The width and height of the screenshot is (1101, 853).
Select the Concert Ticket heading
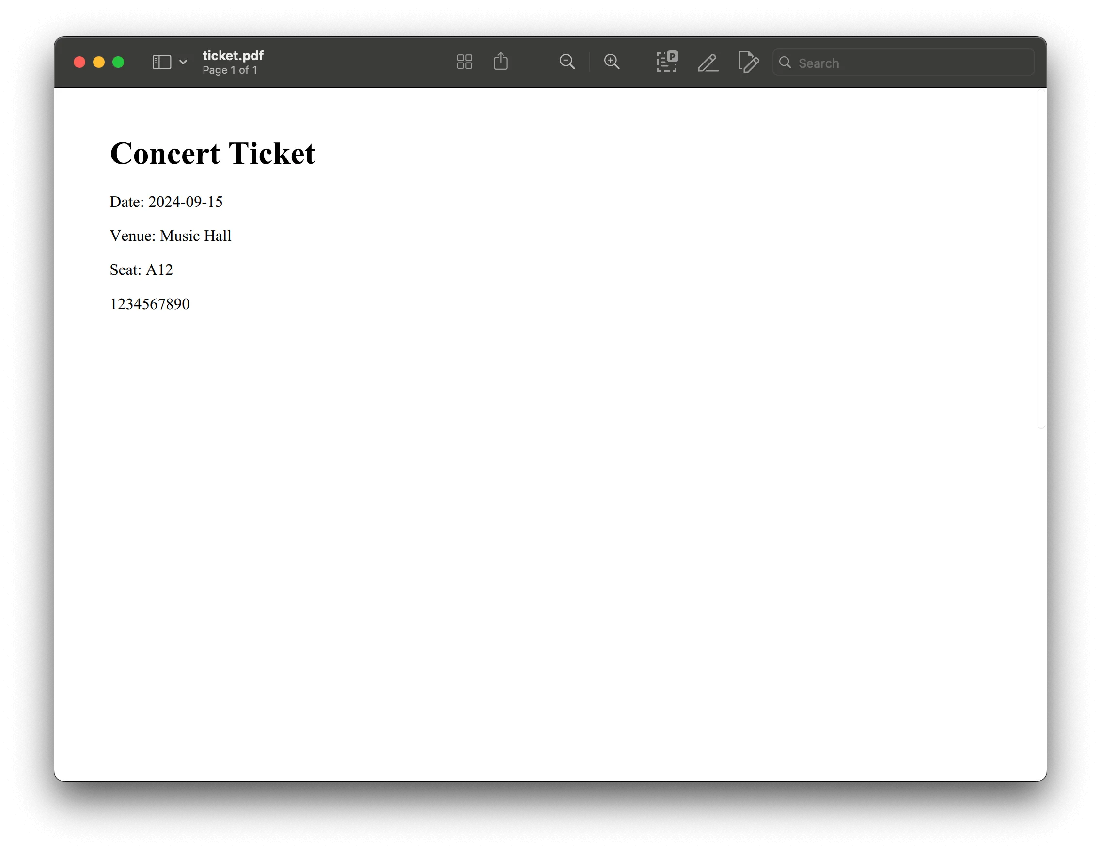(x=213, y=153)
